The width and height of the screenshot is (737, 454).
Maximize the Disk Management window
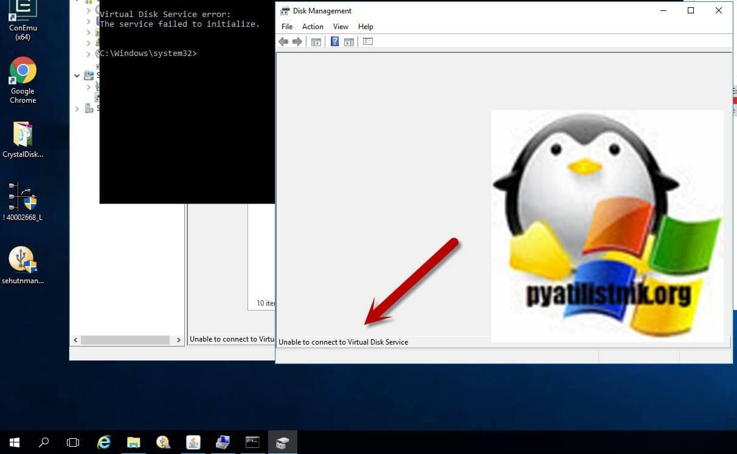click(x=691, y=10)
